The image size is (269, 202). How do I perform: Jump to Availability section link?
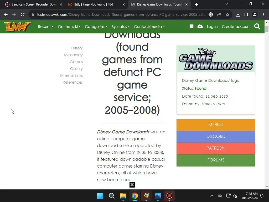[x=73, y=55]
